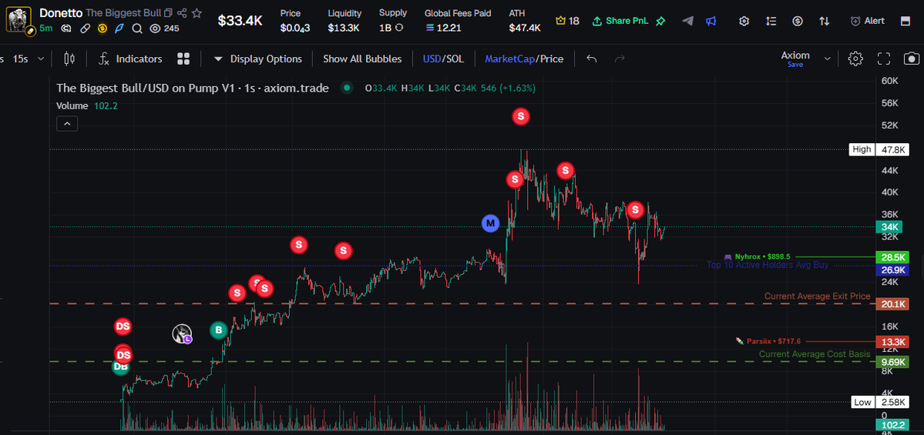
Task: Switch the MarketCap/Price toggle
Action: coord(524,59)
